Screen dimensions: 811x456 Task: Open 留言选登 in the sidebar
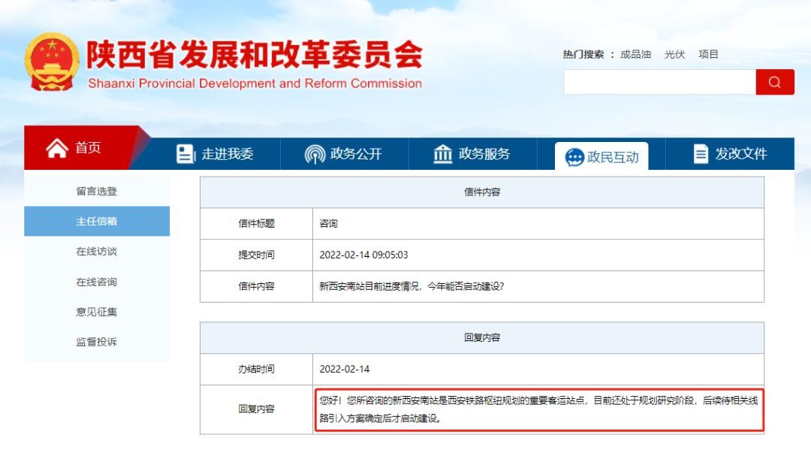pyautogui.click(x=97, y=192)
